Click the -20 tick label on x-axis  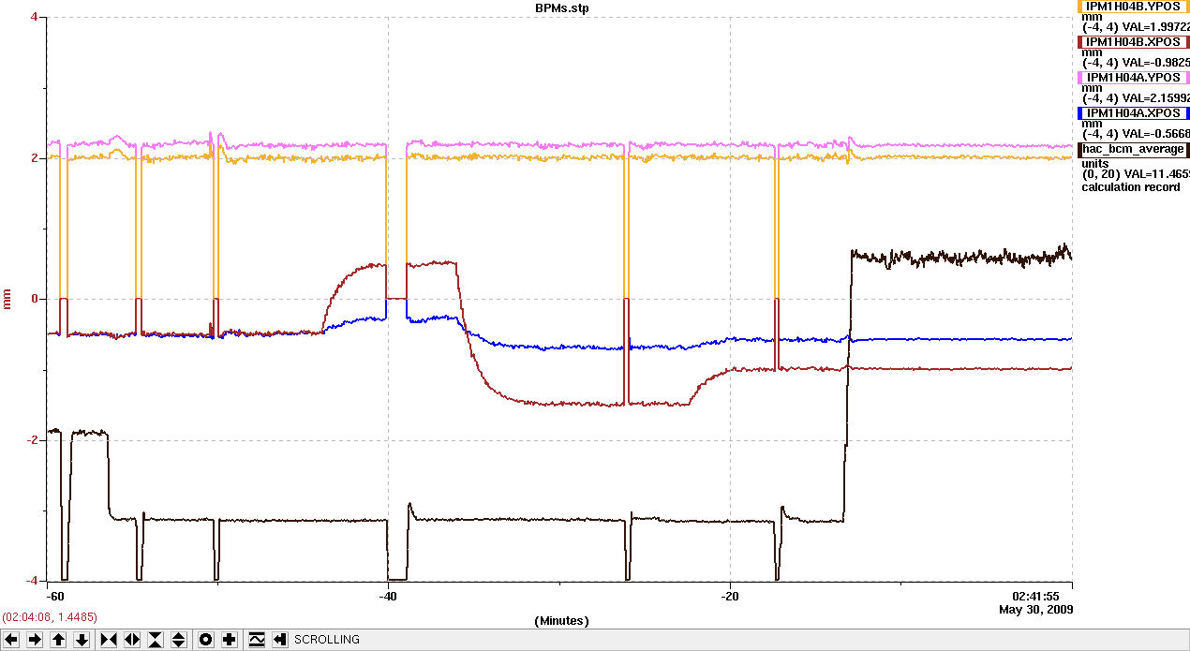pos(730,596)
